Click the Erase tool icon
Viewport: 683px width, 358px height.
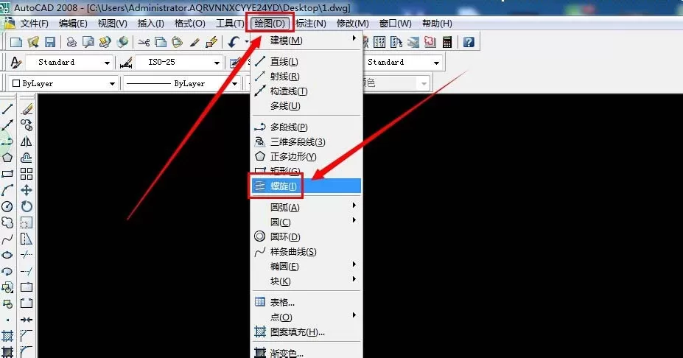tap(27, 109)
